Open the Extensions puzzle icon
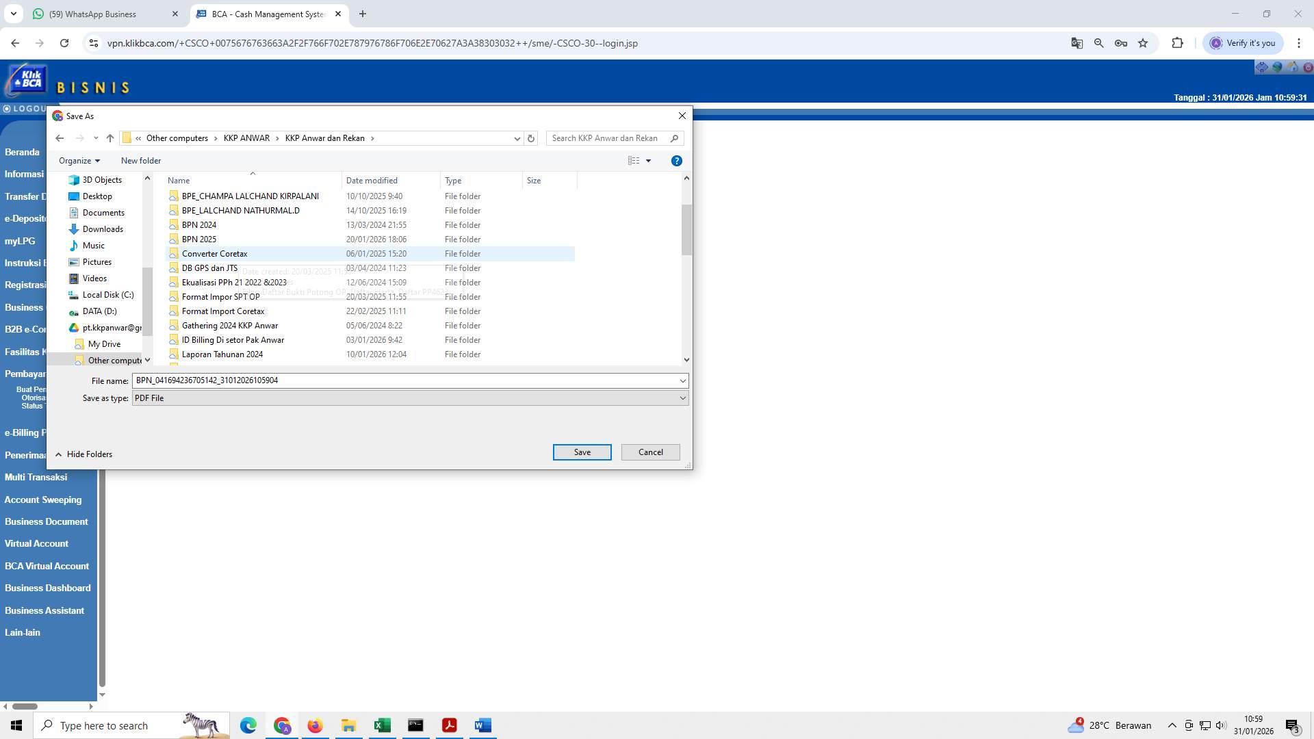 click(x=1178, y=42)
